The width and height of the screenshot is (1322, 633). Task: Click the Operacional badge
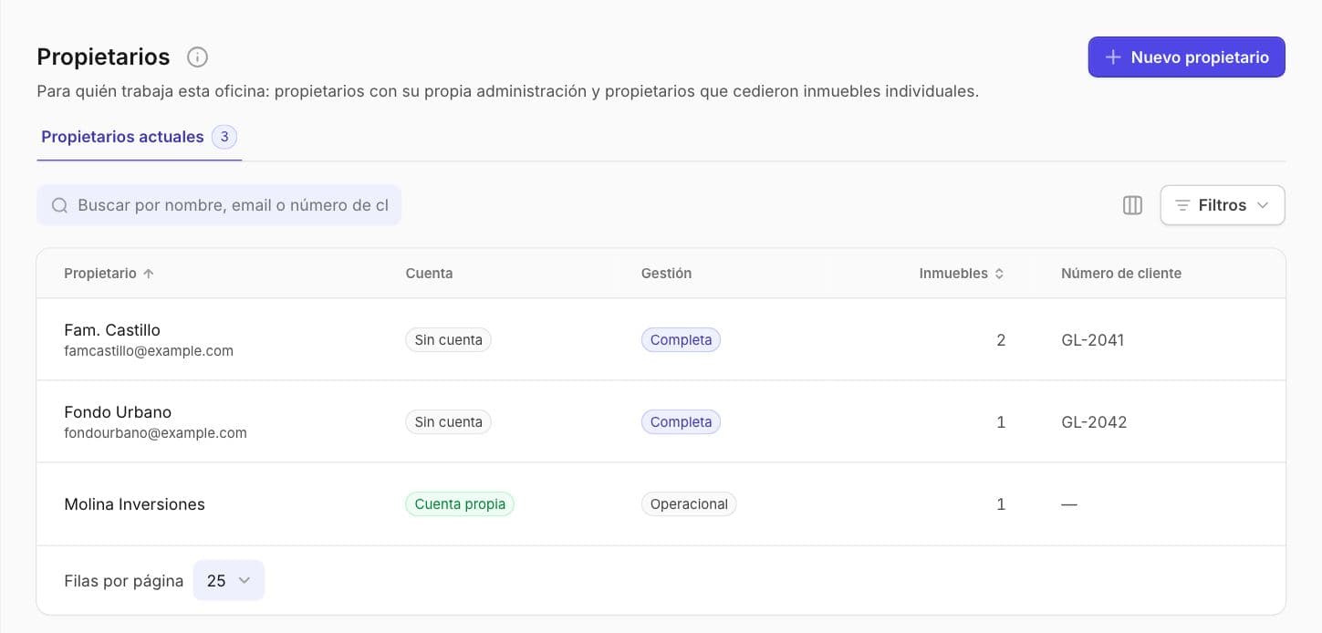[x=689, y=504]
